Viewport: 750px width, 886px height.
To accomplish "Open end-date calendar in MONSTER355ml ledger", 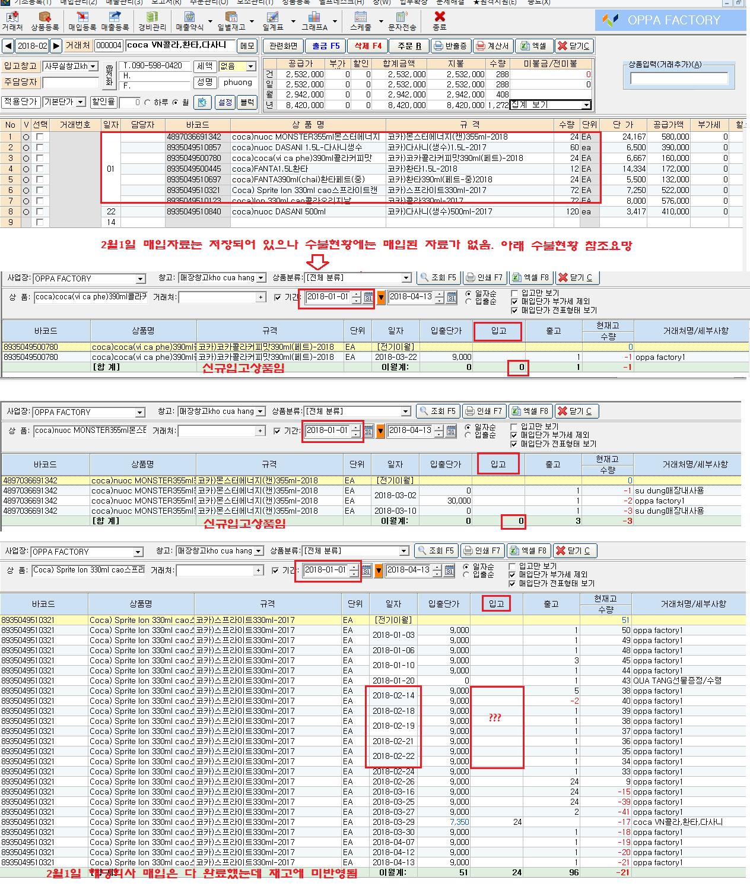I will click(451, 431).
